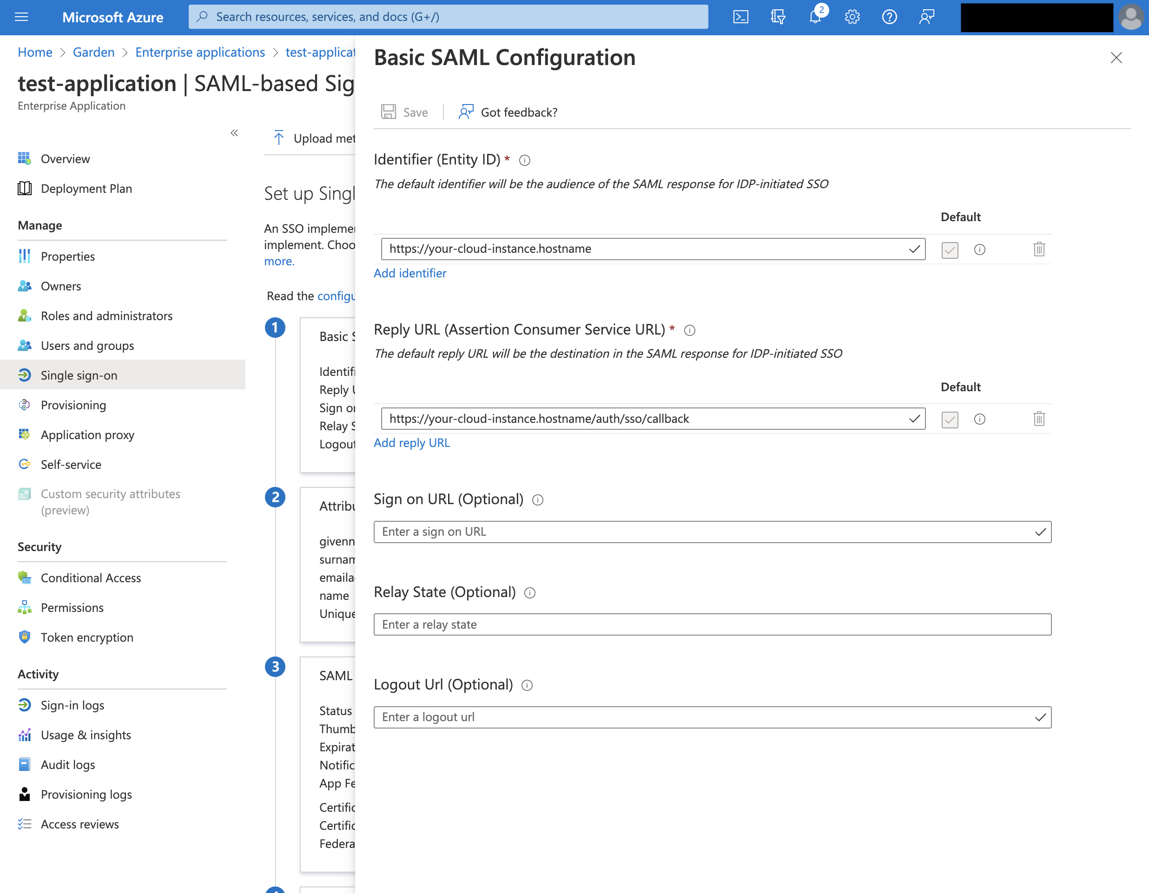Image resolution: width=1149 pixels, height=893 pixels.
Task: Toggle Default checkbox for the identifier
Action: (x=950, y=250)
